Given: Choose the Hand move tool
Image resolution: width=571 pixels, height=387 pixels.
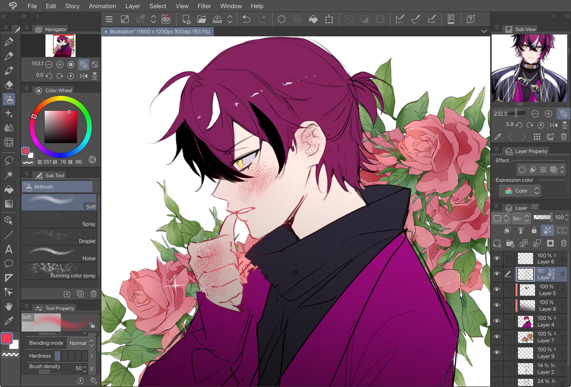Looking at the screenshot, I should tap(9, 307).
